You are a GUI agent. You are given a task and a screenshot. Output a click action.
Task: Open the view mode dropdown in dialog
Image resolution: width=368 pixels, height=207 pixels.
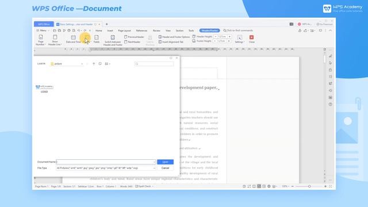coord(108,64)
